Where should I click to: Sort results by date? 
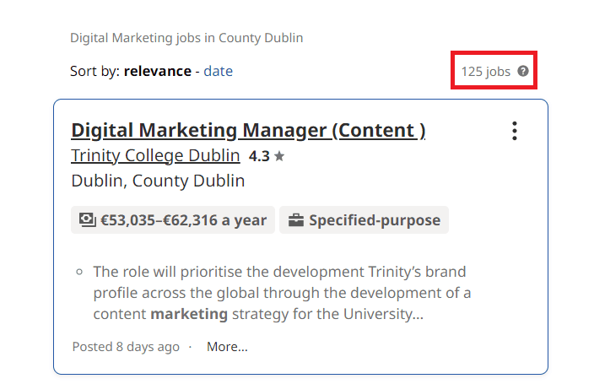coord(219,71)
